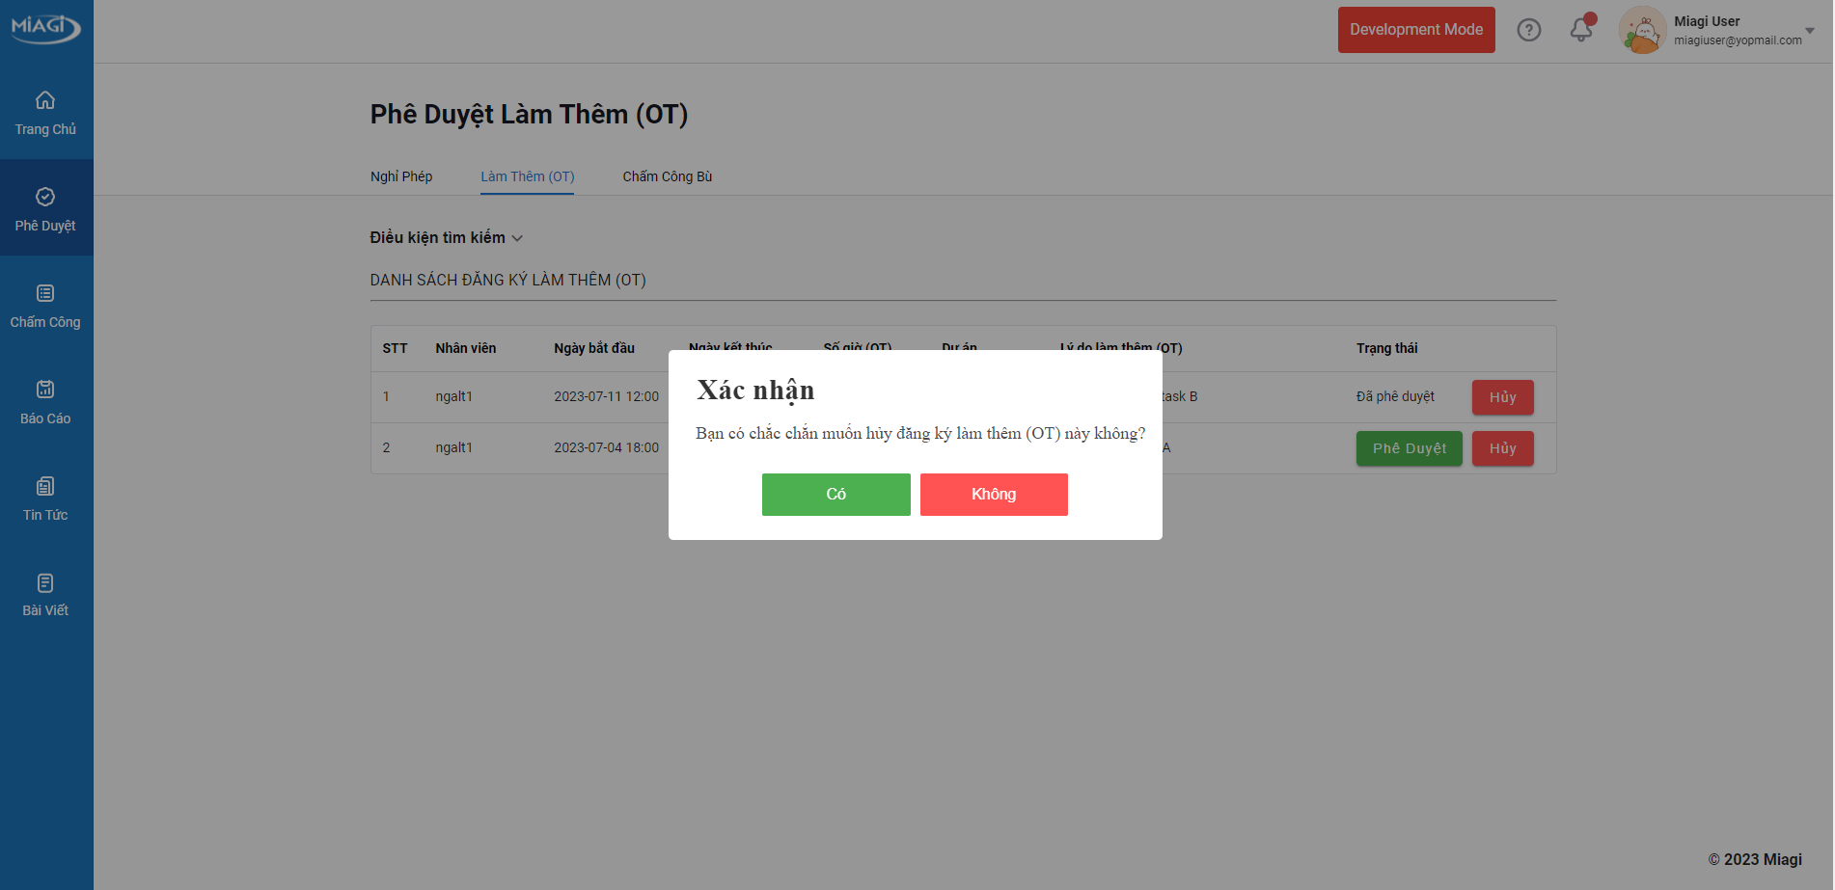Screen dimensions: 1835x890
Task: Open the notifications bell
Action: [x=1580, y=30]
